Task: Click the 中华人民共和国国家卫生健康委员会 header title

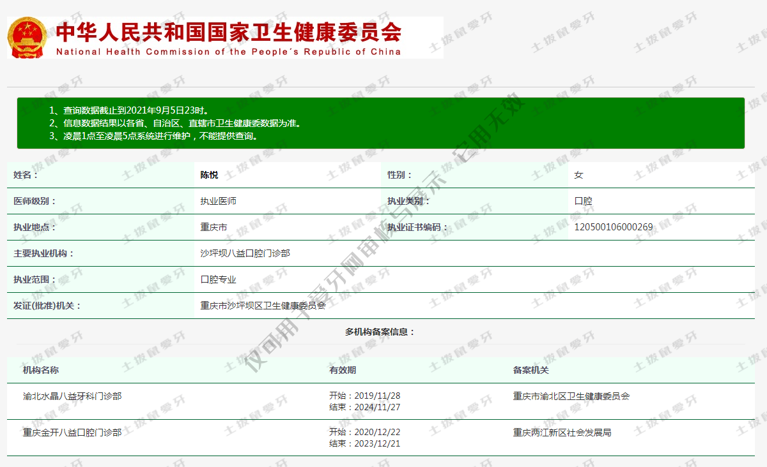Action: click(x=228, y=32)
